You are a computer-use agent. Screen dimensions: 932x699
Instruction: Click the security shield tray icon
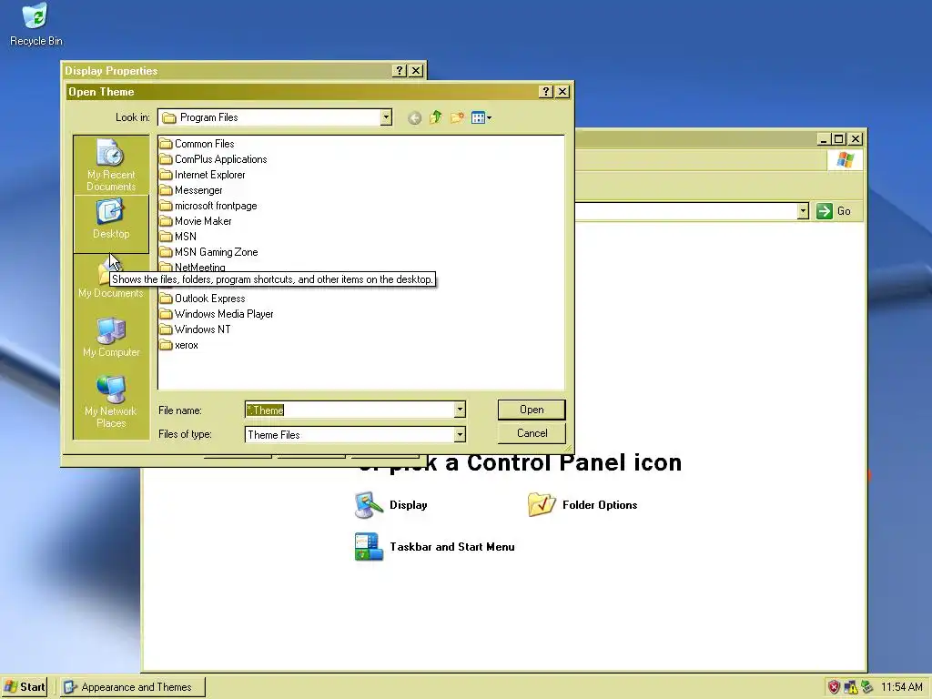coord(834,687)
